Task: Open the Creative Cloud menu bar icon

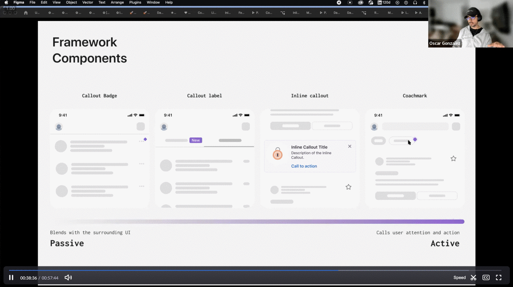Action: click(360, 2)
